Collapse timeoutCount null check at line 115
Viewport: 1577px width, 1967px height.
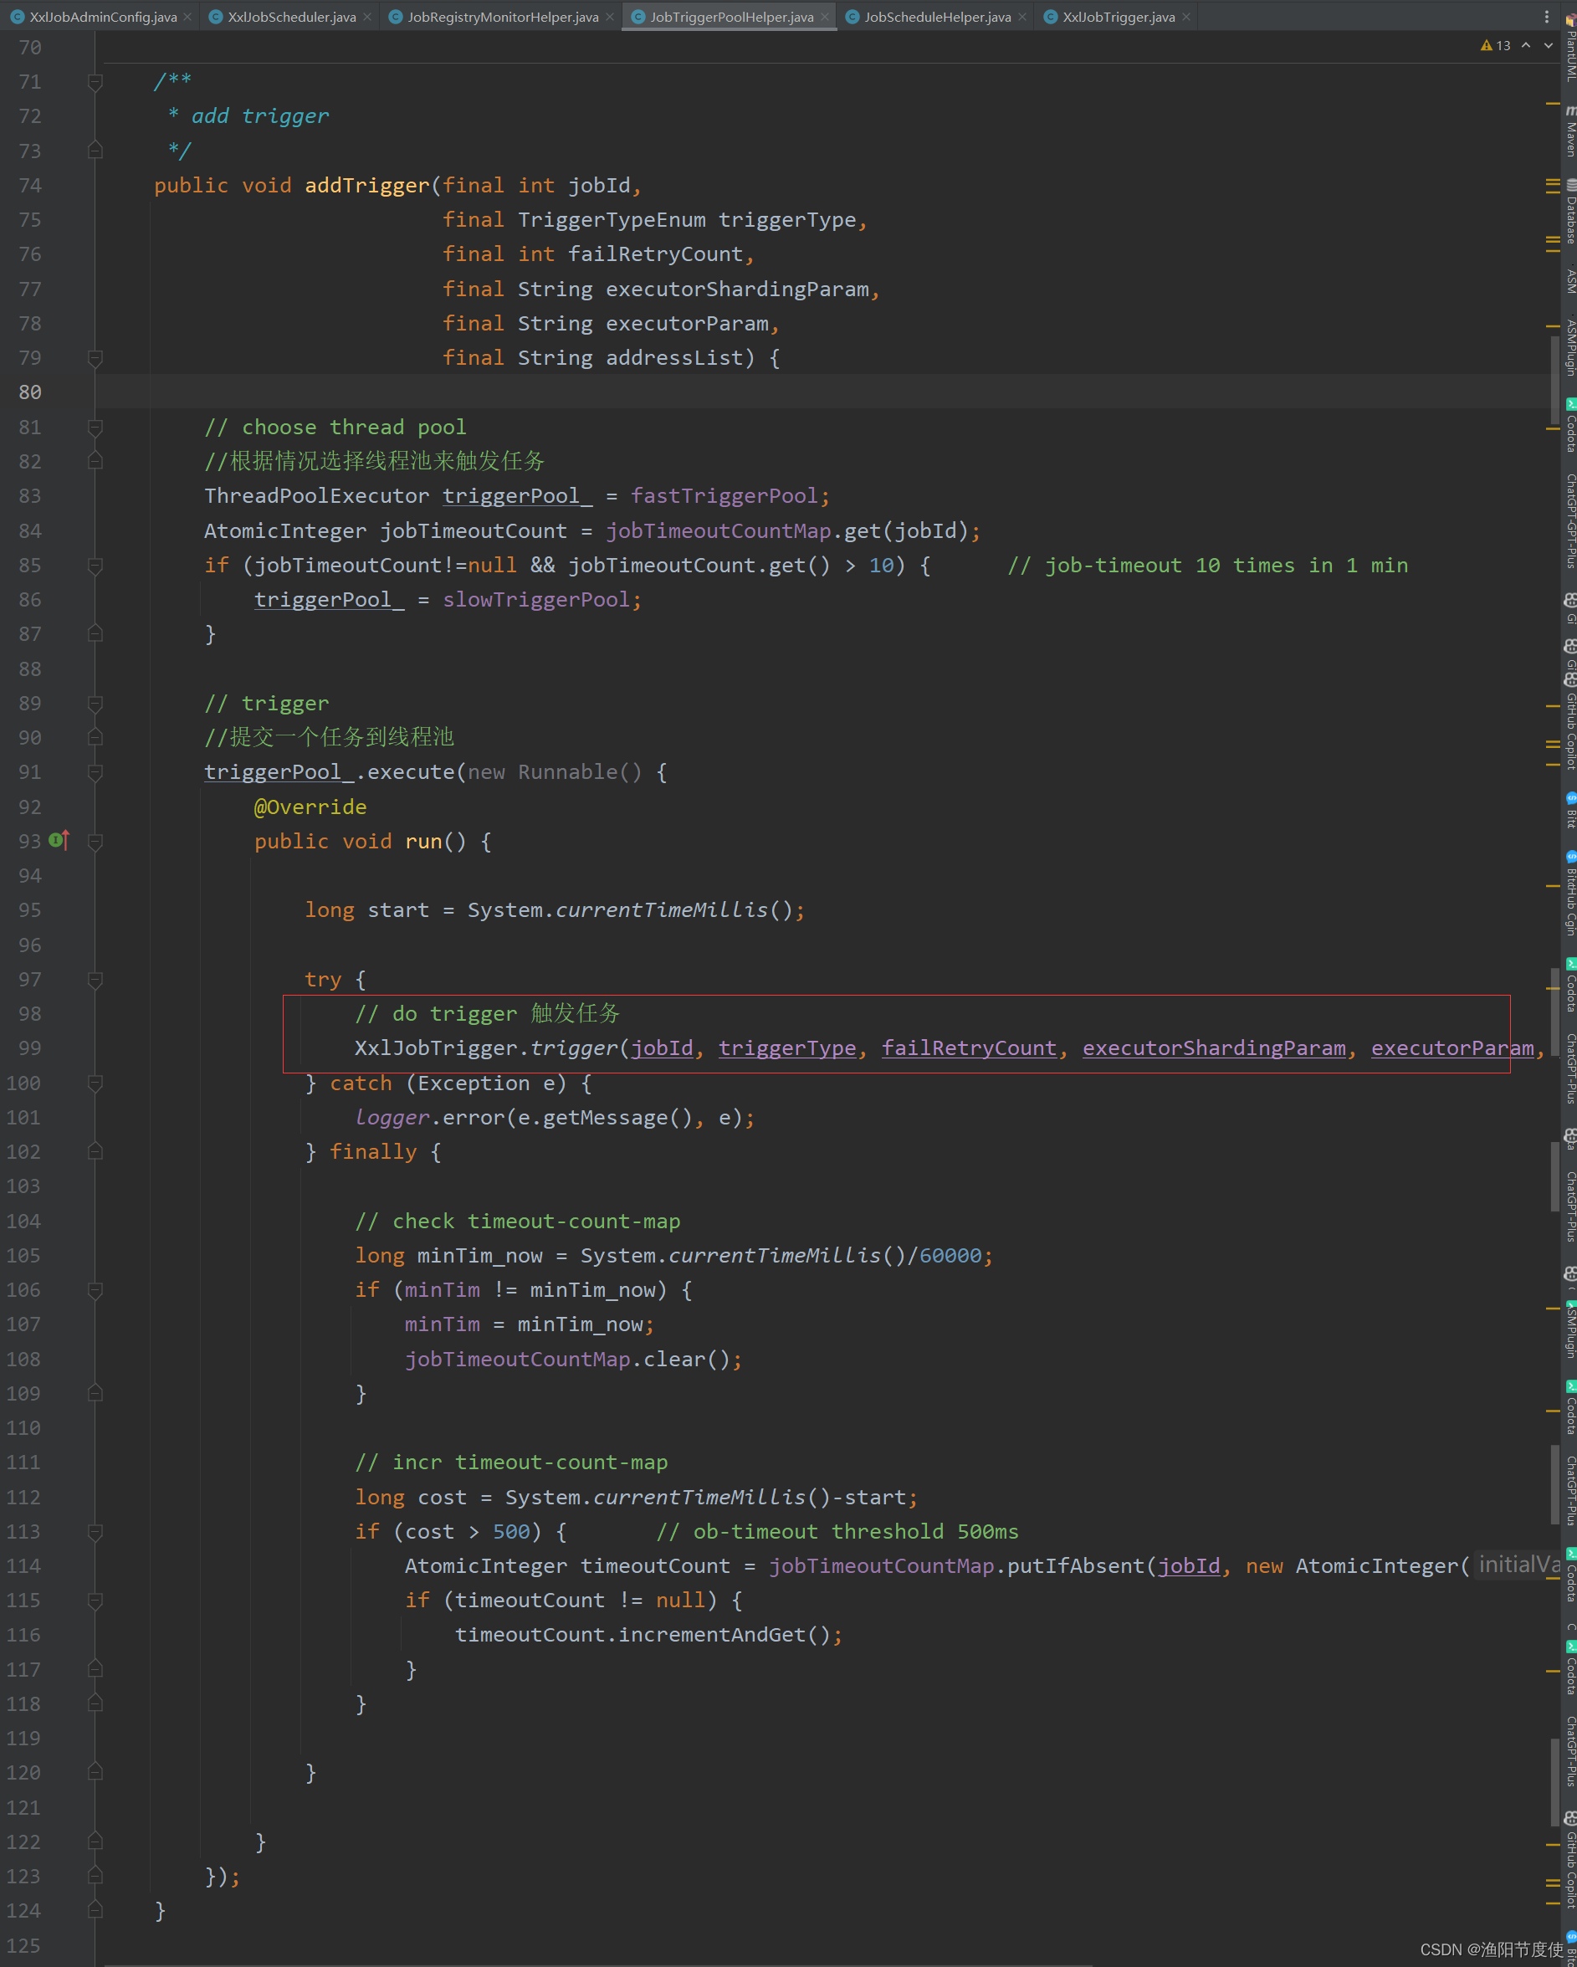95,1601
